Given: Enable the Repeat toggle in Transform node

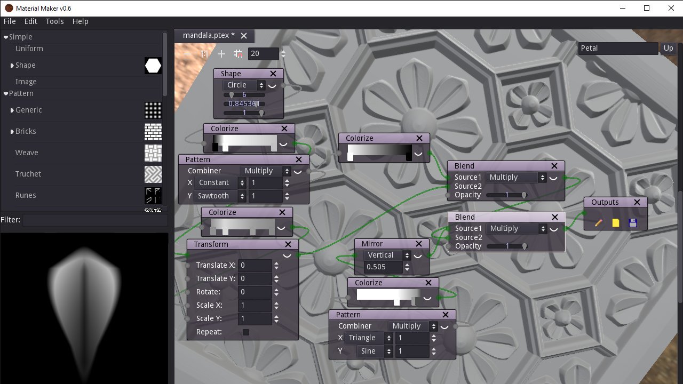Looking at the screenshot, I should (x=245, y=332).
